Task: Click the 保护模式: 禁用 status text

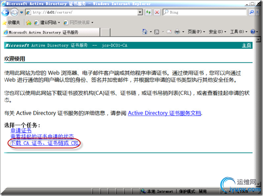Action: (x=193, y=191)
